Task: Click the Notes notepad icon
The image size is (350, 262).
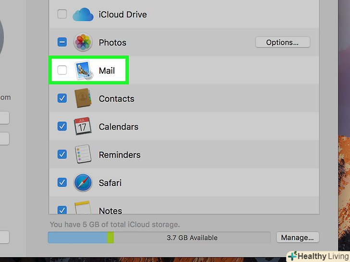Action: point(83,209)
